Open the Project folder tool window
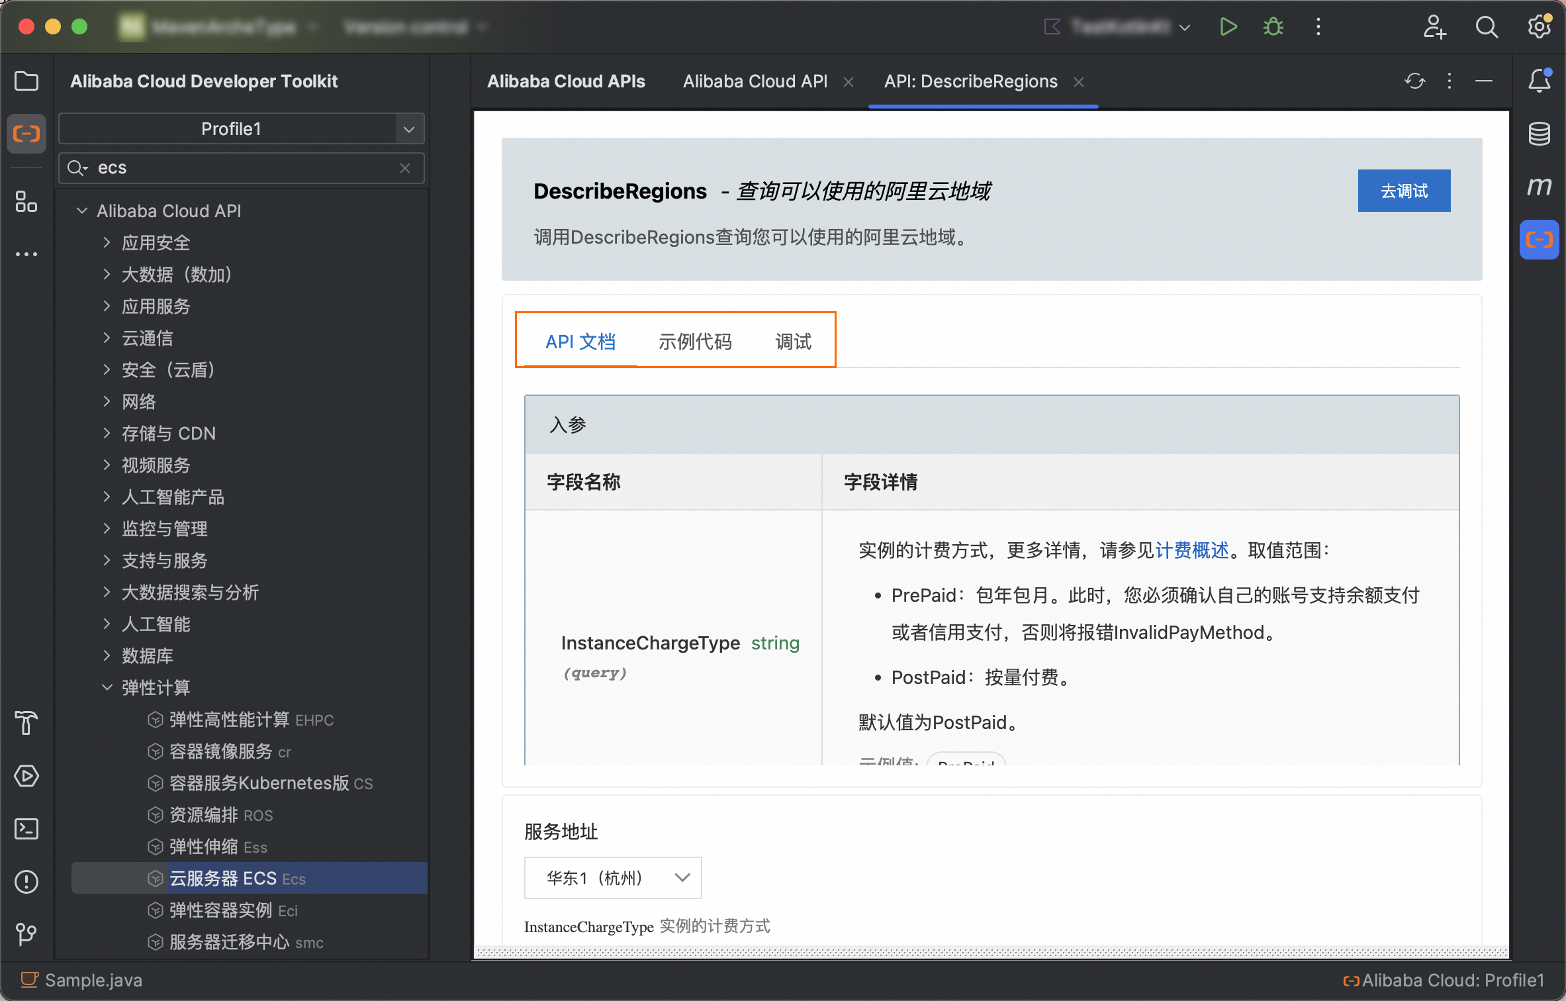Viewport: 1566px width, 1001px height. pyautogui.click(x=26, y=81)
